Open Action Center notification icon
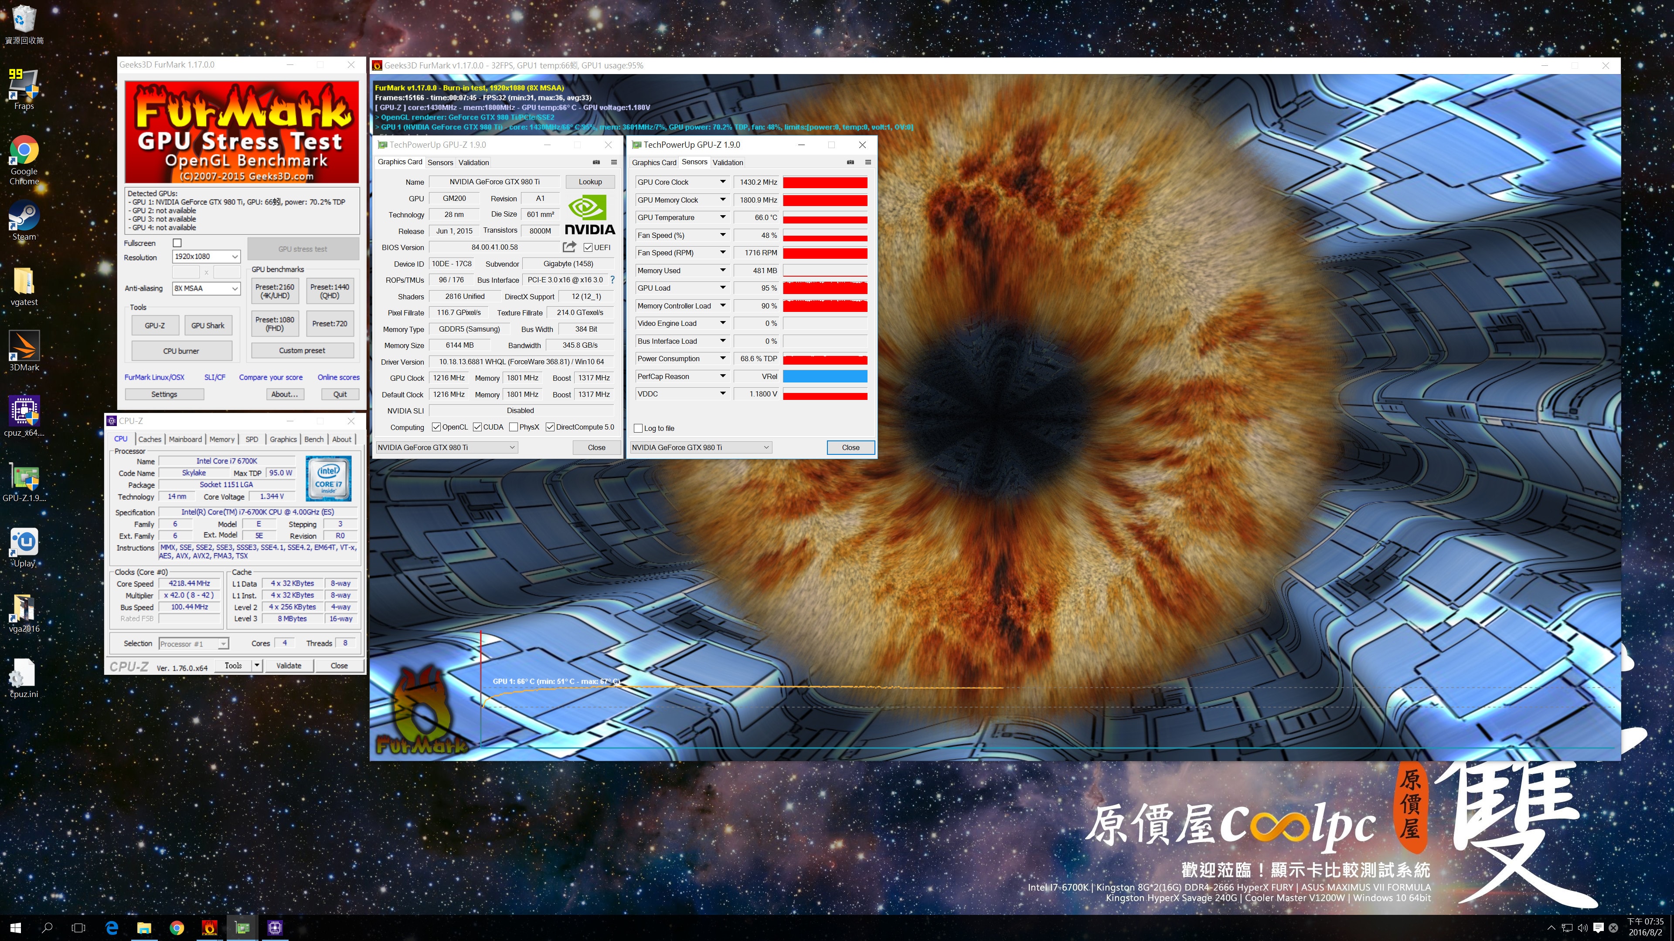This screenshot has width=1674, height=941. [x=1598, y=928]
